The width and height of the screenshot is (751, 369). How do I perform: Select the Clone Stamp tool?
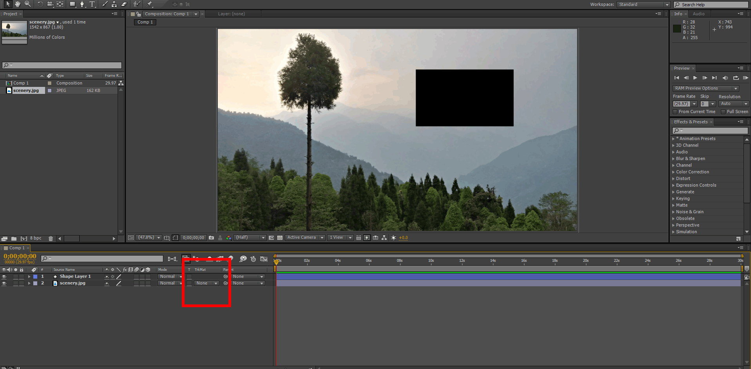tap(114, 4)
